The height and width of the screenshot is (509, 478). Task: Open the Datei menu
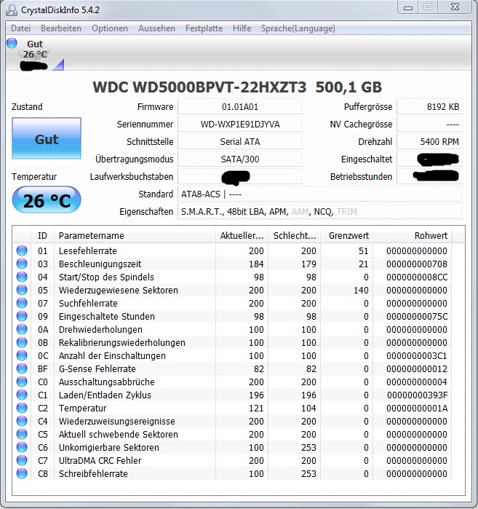point(21,28)
